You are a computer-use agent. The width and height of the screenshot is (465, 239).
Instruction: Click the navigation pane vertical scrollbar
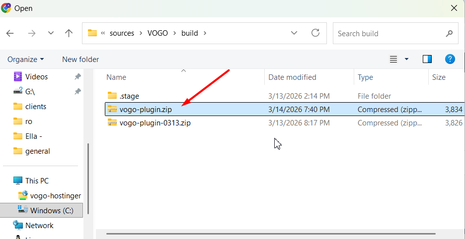pos(88,179)
